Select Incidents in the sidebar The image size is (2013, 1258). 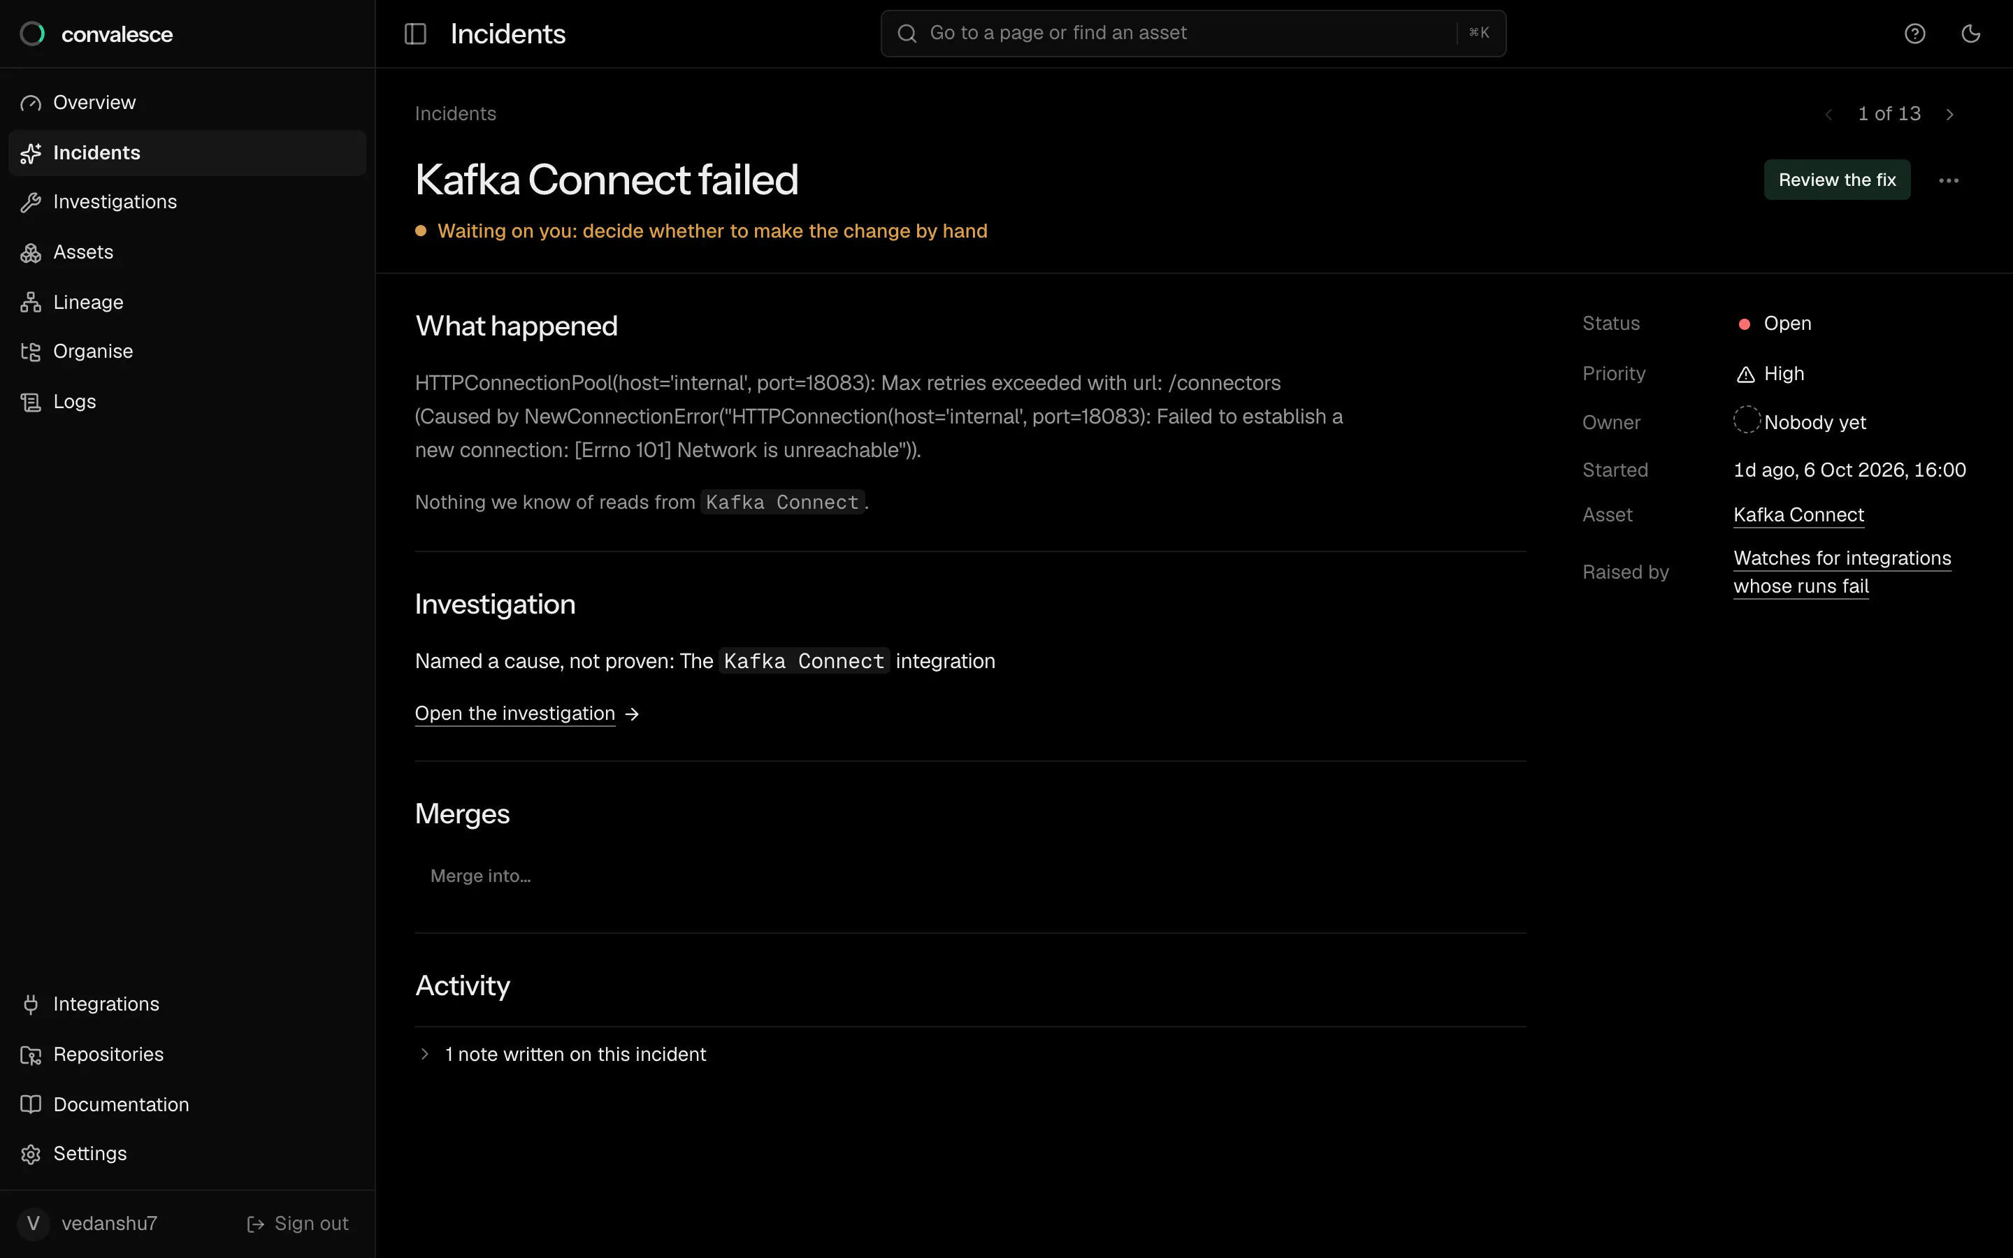point(187,152)
